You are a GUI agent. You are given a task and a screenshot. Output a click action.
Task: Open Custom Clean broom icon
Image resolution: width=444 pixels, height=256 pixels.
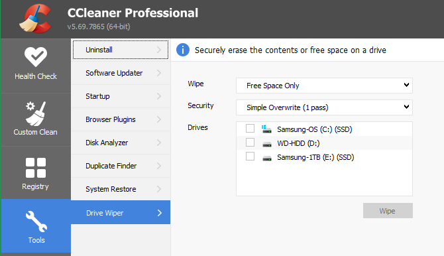pos(36,113)
